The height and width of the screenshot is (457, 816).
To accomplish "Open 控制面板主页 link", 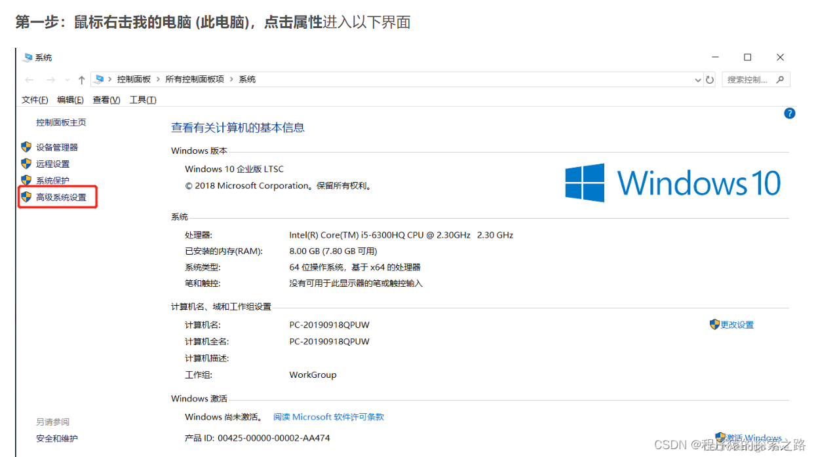I will click(x=61, y=122).
